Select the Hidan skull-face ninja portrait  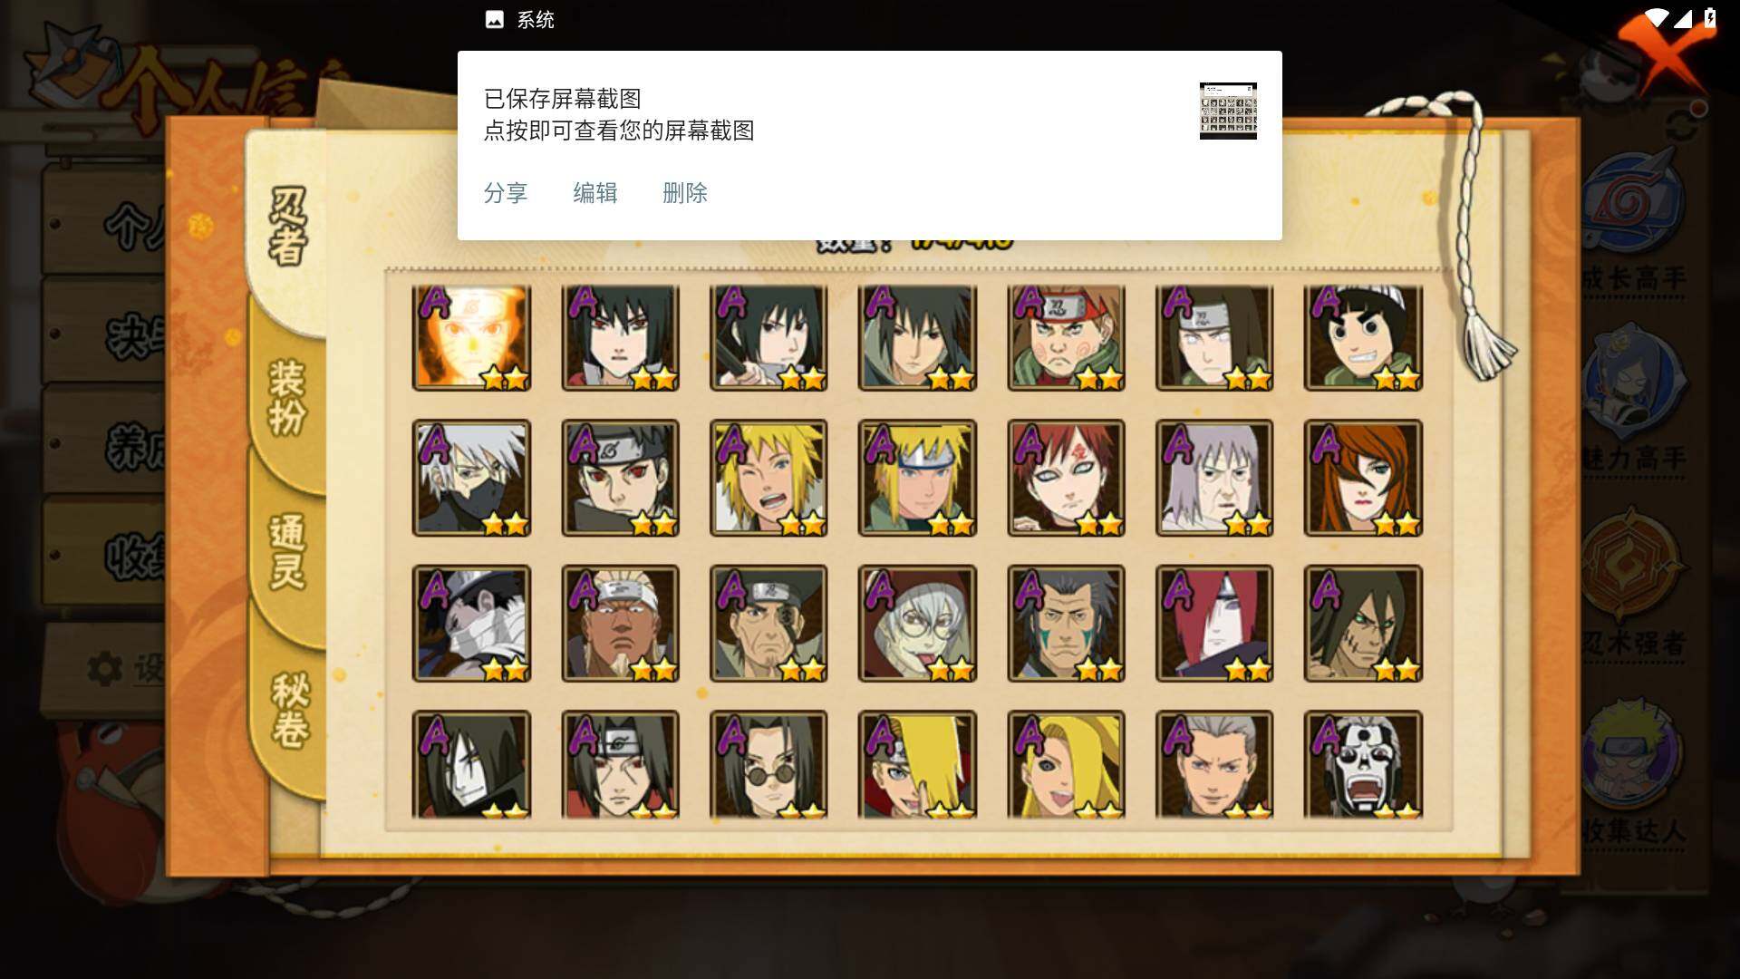(x=1363, y=764)
